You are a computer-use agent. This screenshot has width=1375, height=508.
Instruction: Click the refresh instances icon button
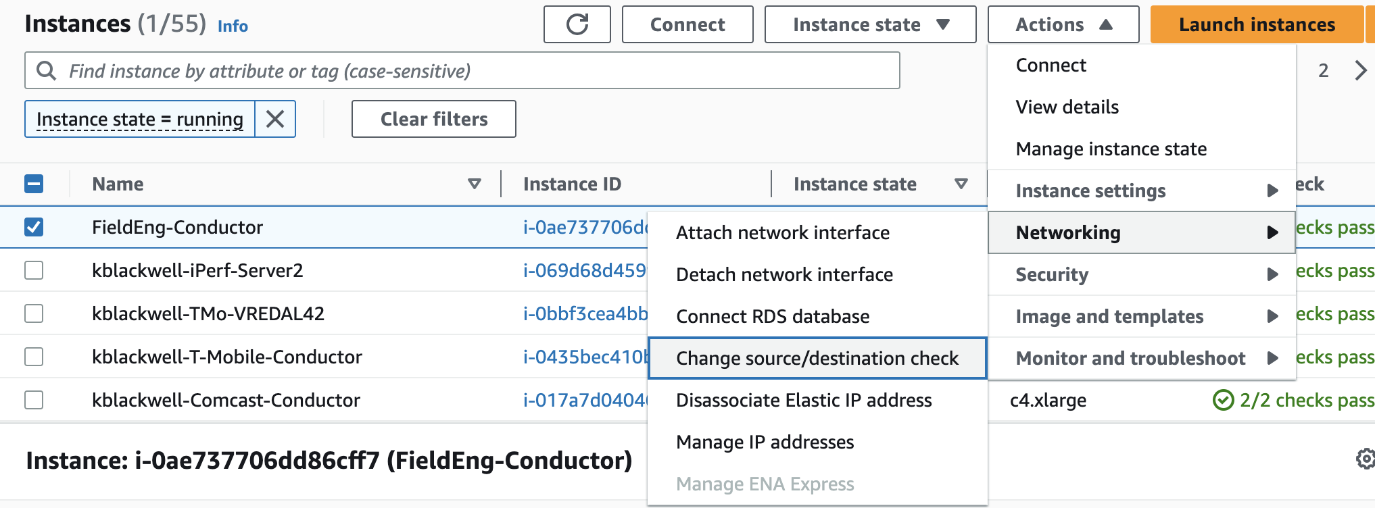(x=577, y=25)
